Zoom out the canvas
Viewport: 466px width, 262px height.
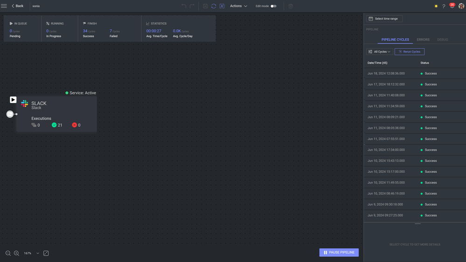pyautogui.click(x=8, y=254)
